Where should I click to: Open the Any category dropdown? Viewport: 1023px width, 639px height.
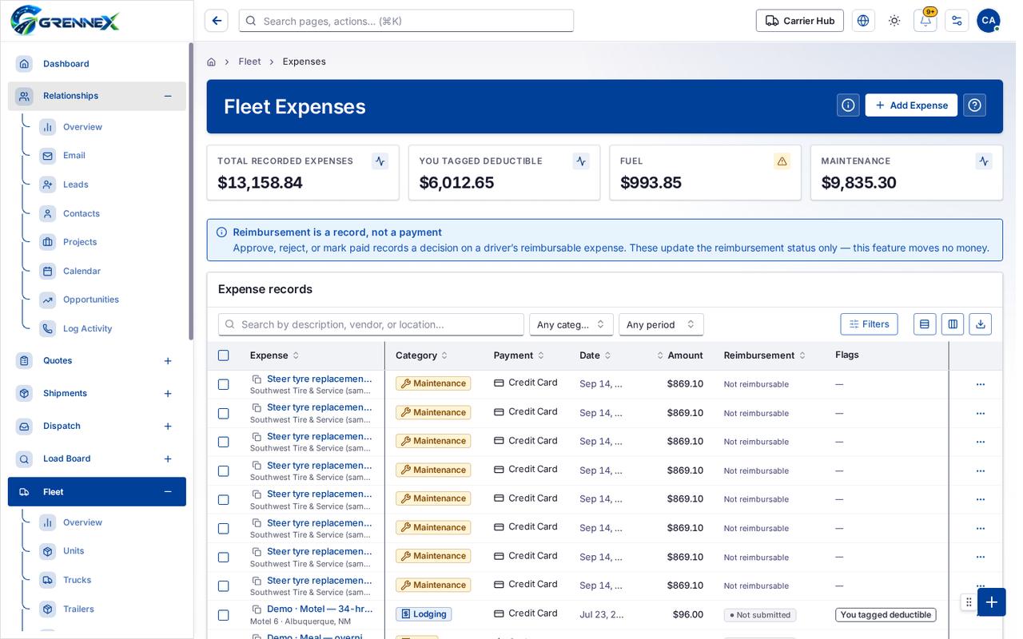click(x=571, y=324)
